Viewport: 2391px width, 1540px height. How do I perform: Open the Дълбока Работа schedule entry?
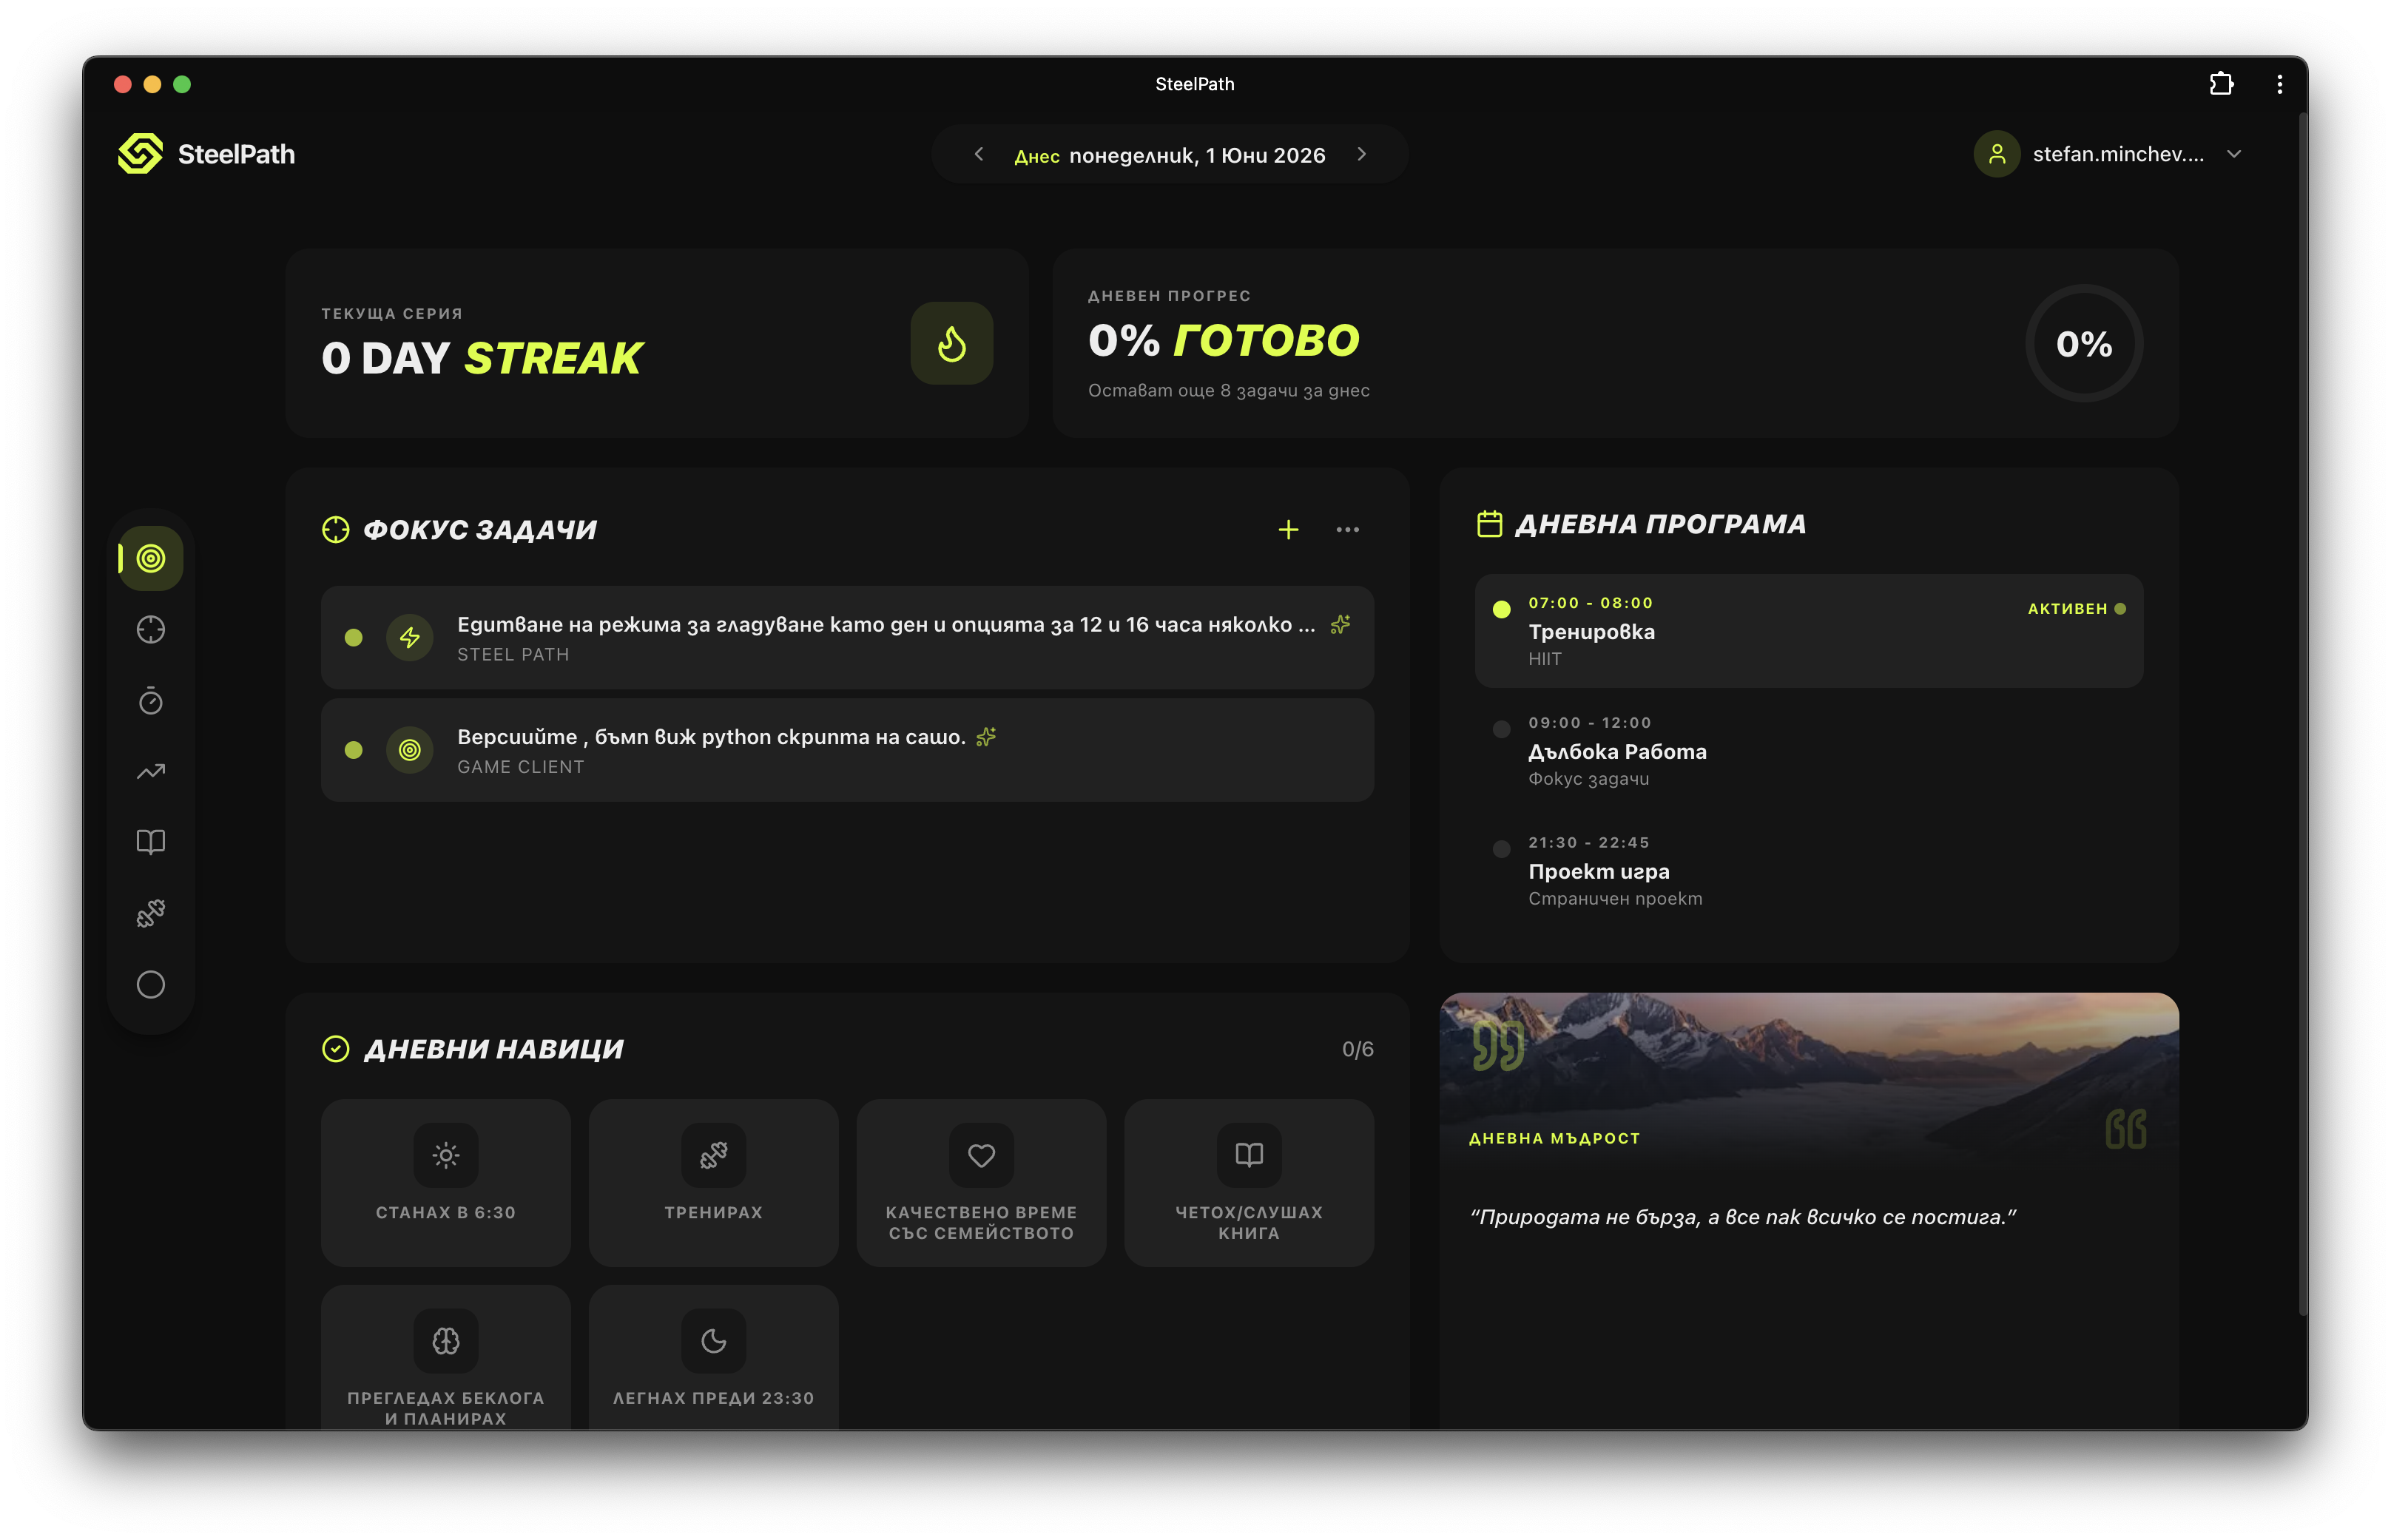pos(1809,750)
